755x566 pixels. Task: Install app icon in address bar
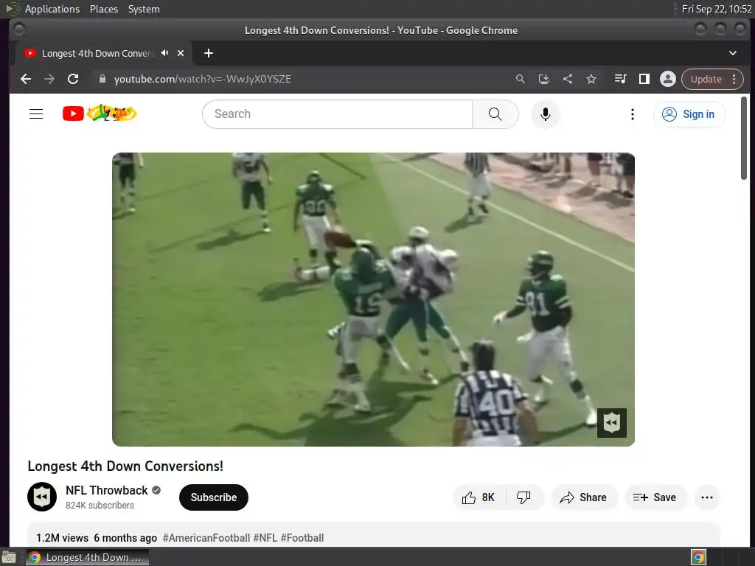click(x=544, y=79)
